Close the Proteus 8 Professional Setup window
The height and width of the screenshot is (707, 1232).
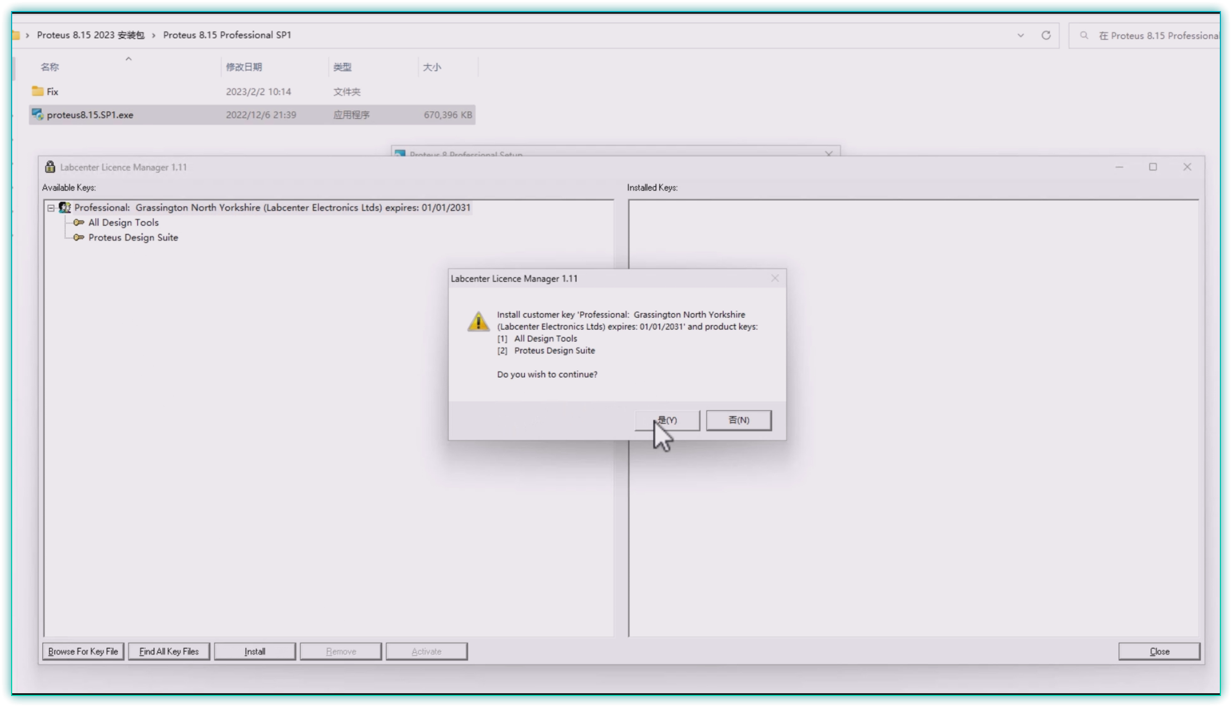pos(829,154)
